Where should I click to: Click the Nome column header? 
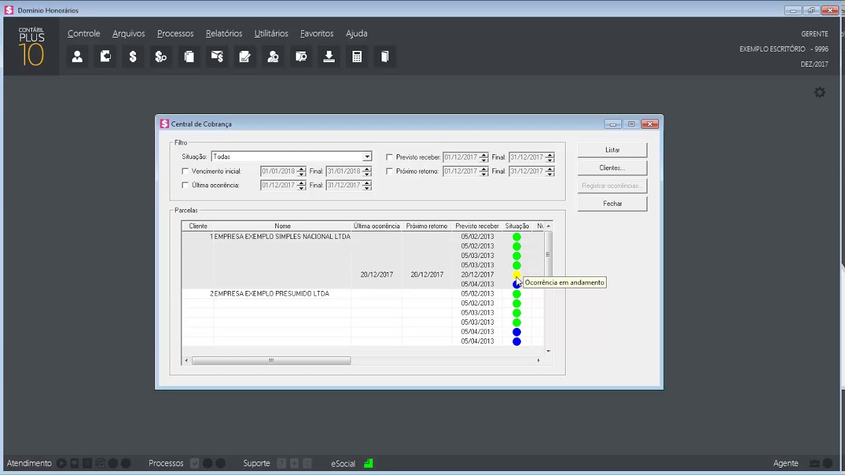click(283, 226)
